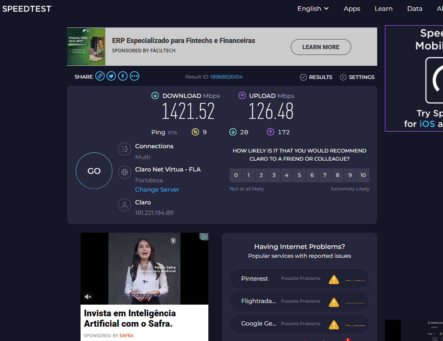This screenshot has height=341, width=443.
Task: Rate Claro 0 Not at all likely
Action: pyautogui.click(x=236, y=175)
